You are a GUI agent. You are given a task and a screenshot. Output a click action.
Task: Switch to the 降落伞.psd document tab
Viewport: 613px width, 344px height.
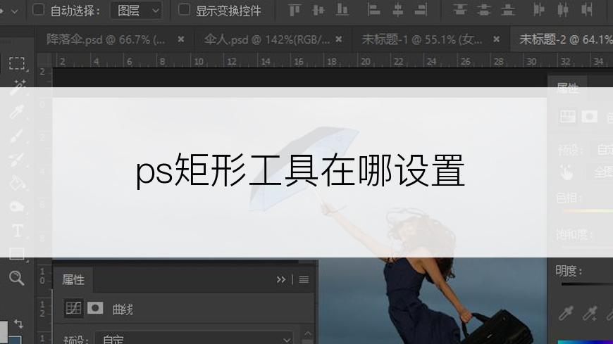(x=106, y=39)
